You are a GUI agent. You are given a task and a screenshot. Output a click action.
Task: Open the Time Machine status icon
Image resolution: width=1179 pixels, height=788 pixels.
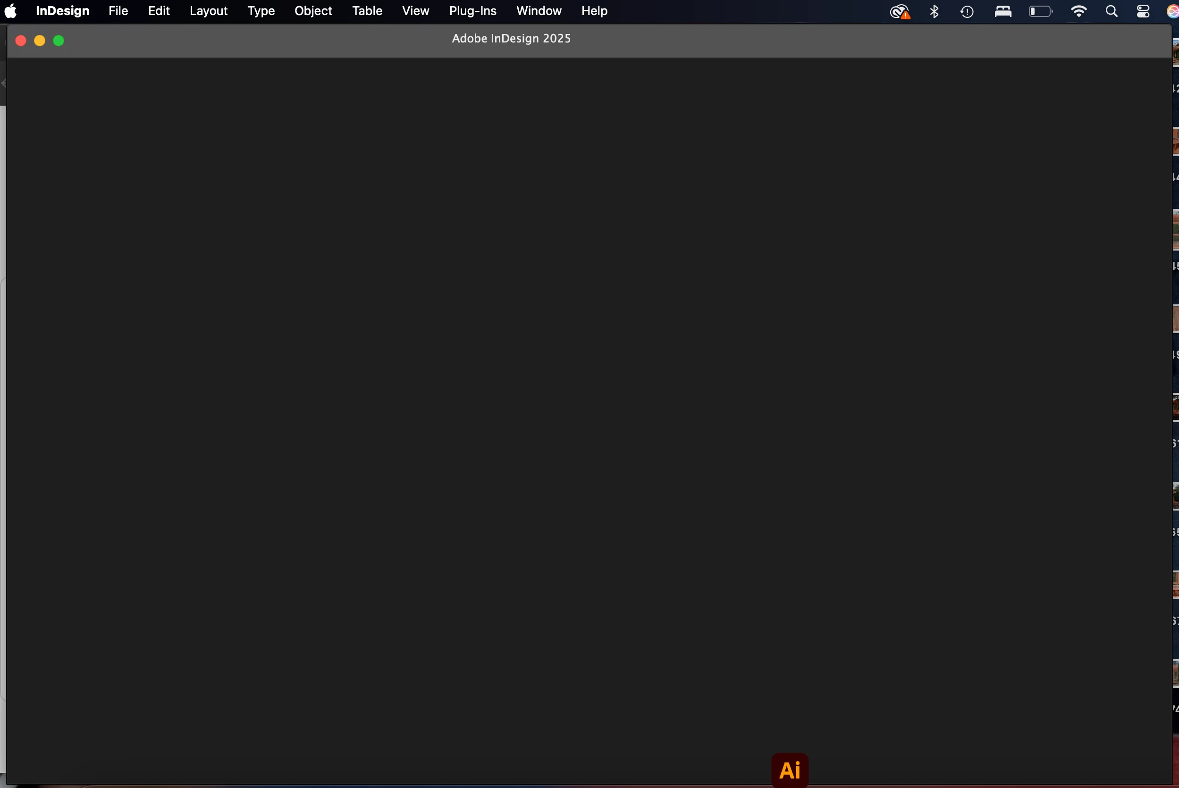967,11
